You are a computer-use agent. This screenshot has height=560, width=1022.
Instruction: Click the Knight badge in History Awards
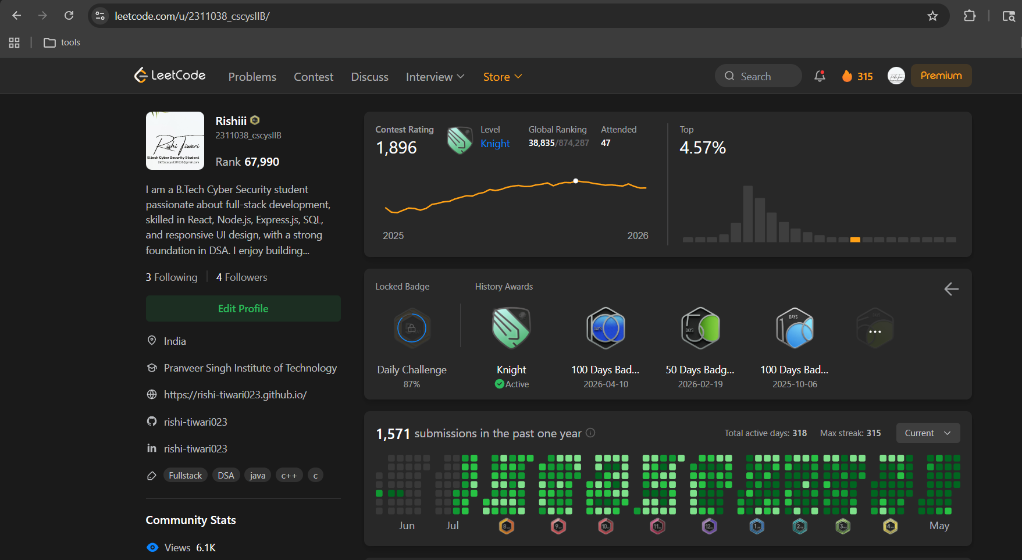pyautogui.click(x=511, y=329)
